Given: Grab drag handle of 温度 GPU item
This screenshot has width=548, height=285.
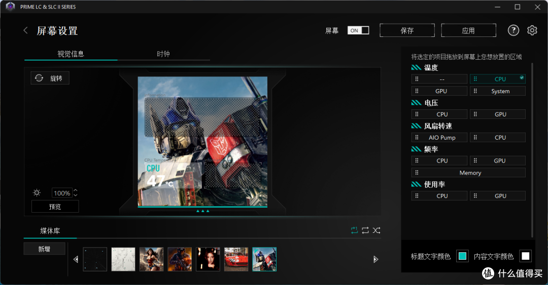Looking at the screenshot, I should tap(417, 91).
